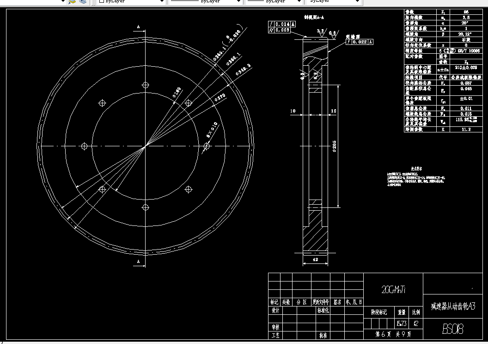Select the 年、月、日 column header
This screenshot has height=344, width=488.
(354, 302)
